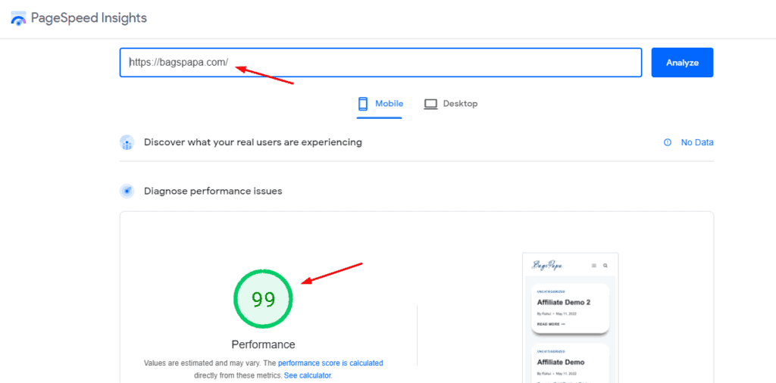Focus the URL field containing bagspapa.com
Image resolution: width=776 pixels, height=383 pixels.
pyautogui.click(x=379, y=63)
